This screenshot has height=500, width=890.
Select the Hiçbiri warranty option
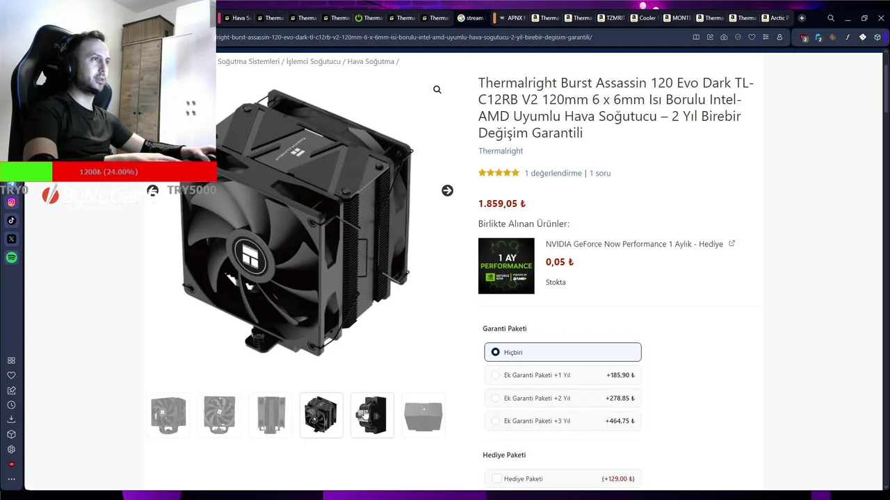(x=563, y=352)
